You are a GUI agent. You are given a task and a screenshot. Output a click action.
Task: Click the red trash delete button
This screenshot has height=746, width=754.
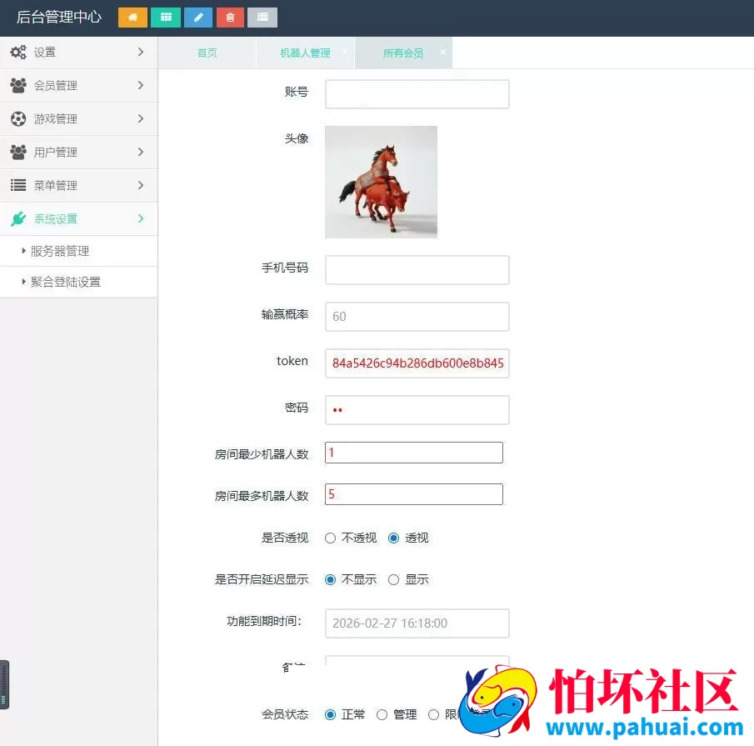click(230, 18)
